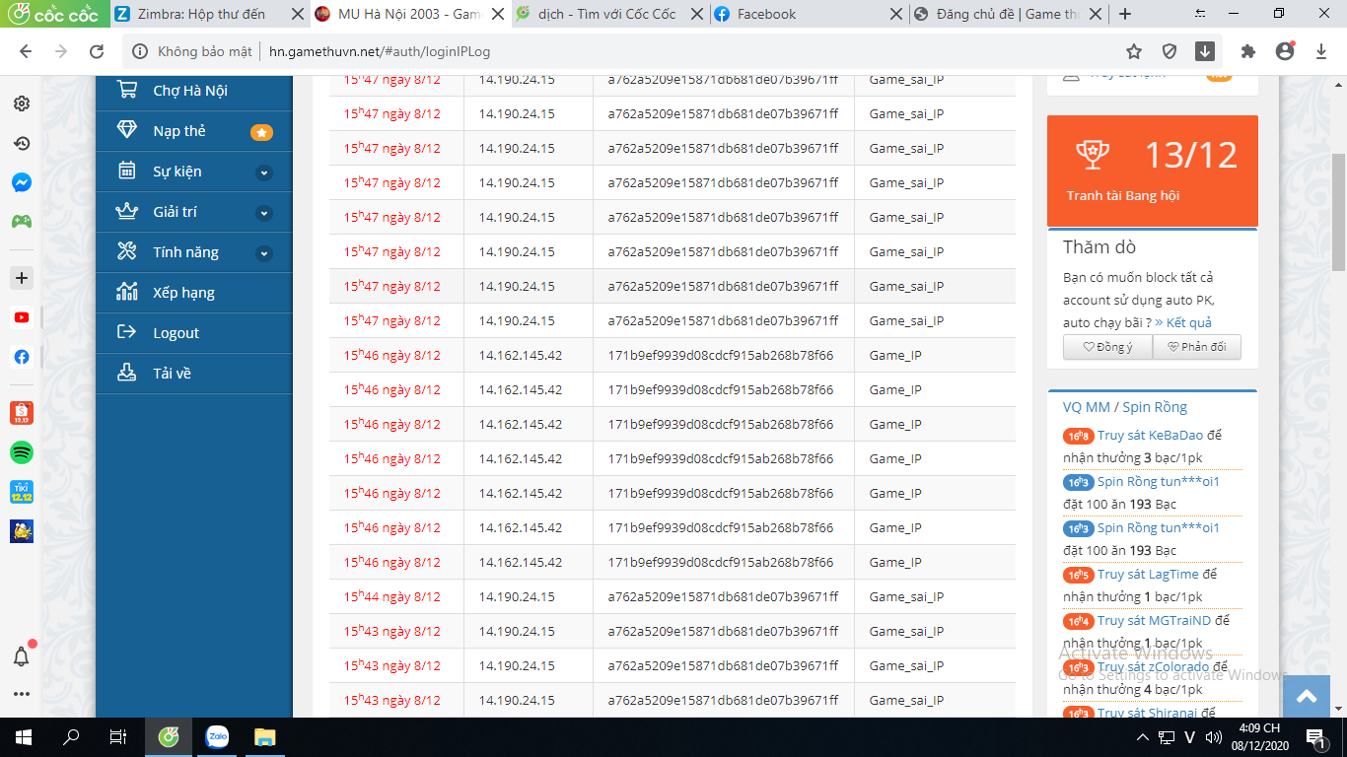Switch to Zimbra Hộp thư đến tab
Image resolution: width=1347 pixels, height=757 pixels.
click(201, 14)
